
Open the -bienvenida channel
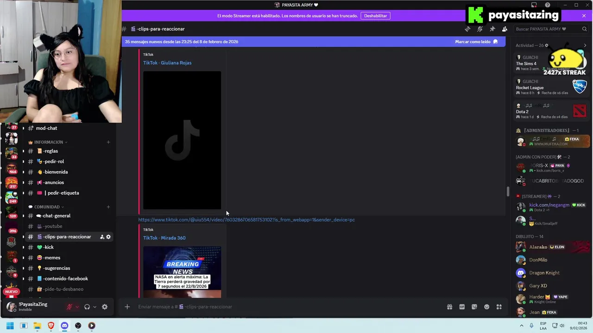(68, 172)
